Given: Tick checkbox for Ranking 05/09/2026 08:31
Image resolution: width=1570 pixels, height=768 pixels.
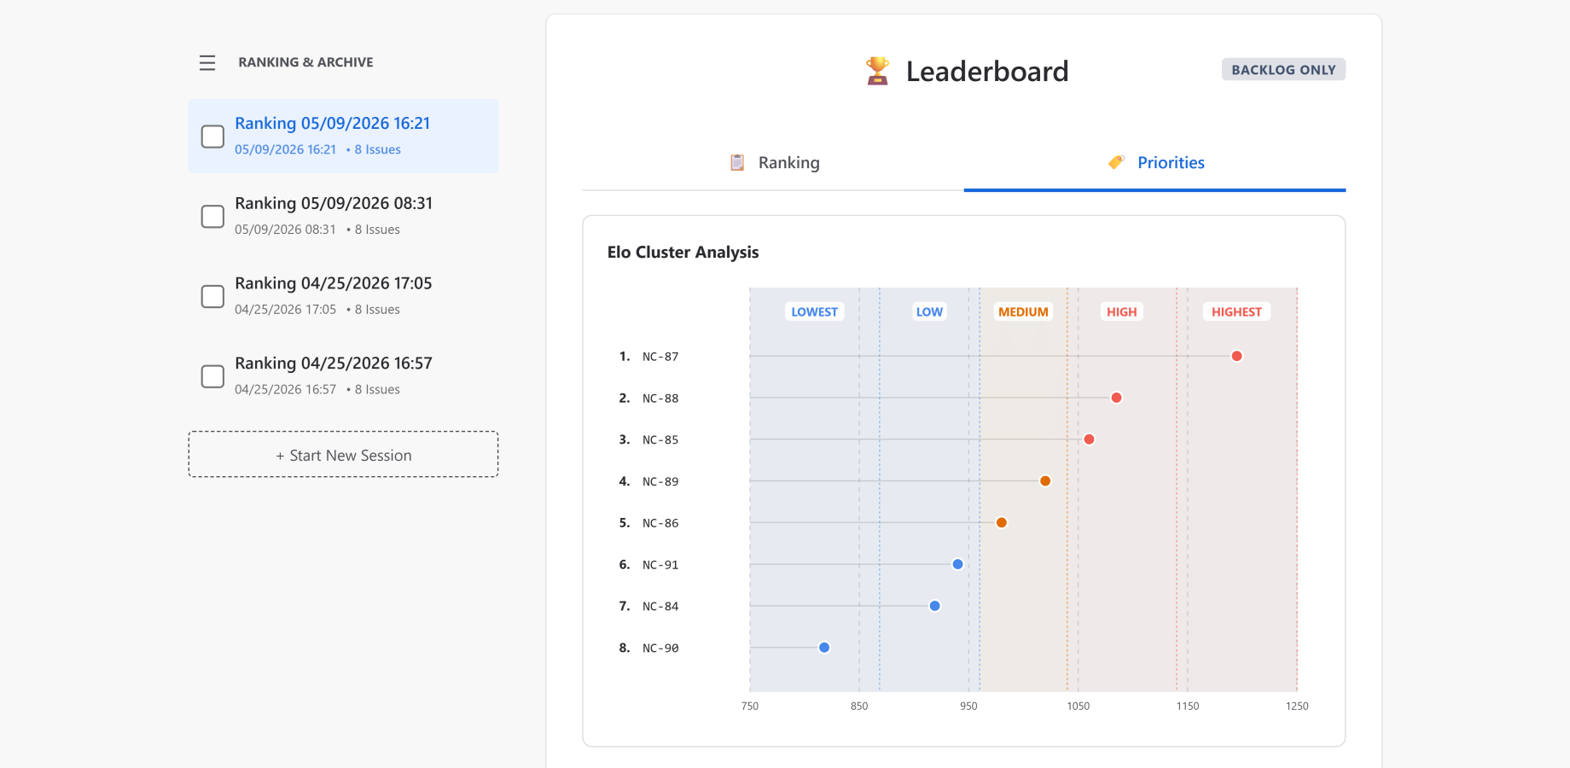Looking at the screenshot, I should [212, 217].
